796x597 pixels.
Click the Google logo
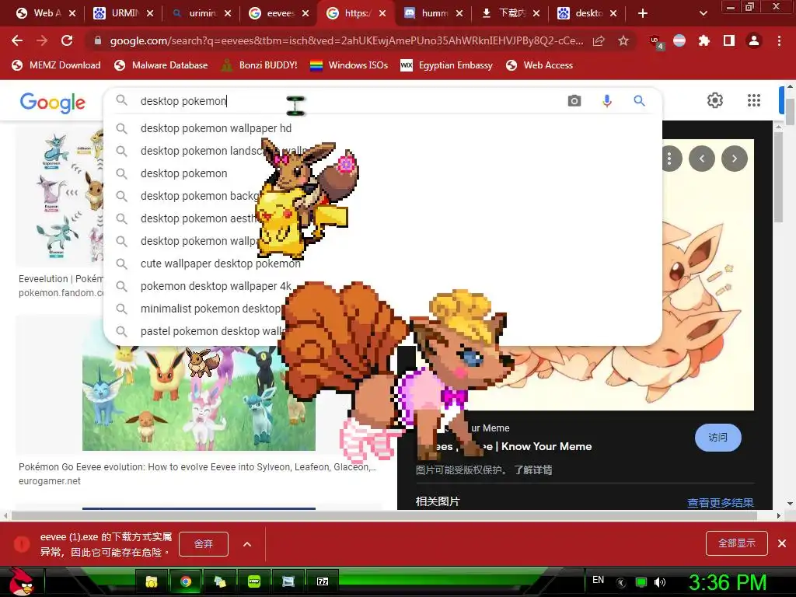point(52,103)
